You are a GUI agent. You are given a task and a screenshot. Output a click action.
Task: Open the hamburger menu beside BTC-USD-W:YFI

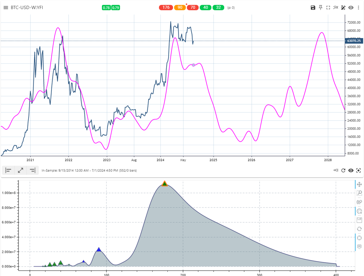[x=5, y=8]
